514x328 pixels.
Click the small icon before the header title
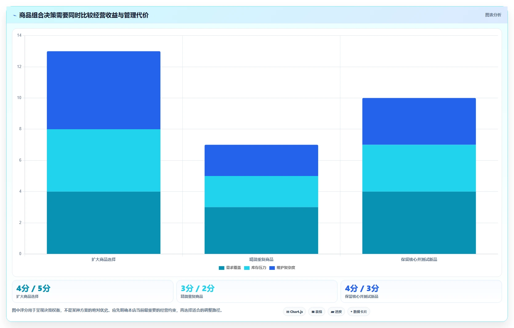pos(14,15)
